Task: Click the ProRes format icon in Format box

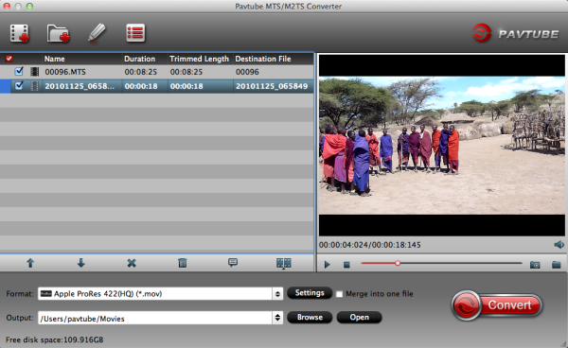Action: point(46,294)
